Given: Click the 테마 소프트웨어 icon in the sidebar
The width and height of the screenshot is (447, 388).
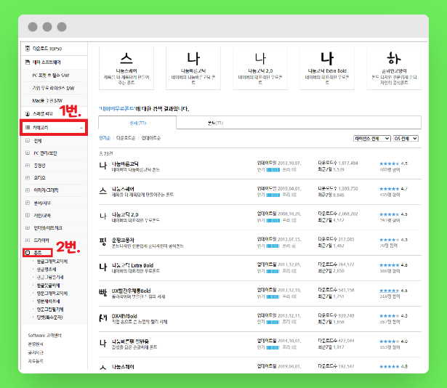Looking at the screenshot, I should coord(28,62).
